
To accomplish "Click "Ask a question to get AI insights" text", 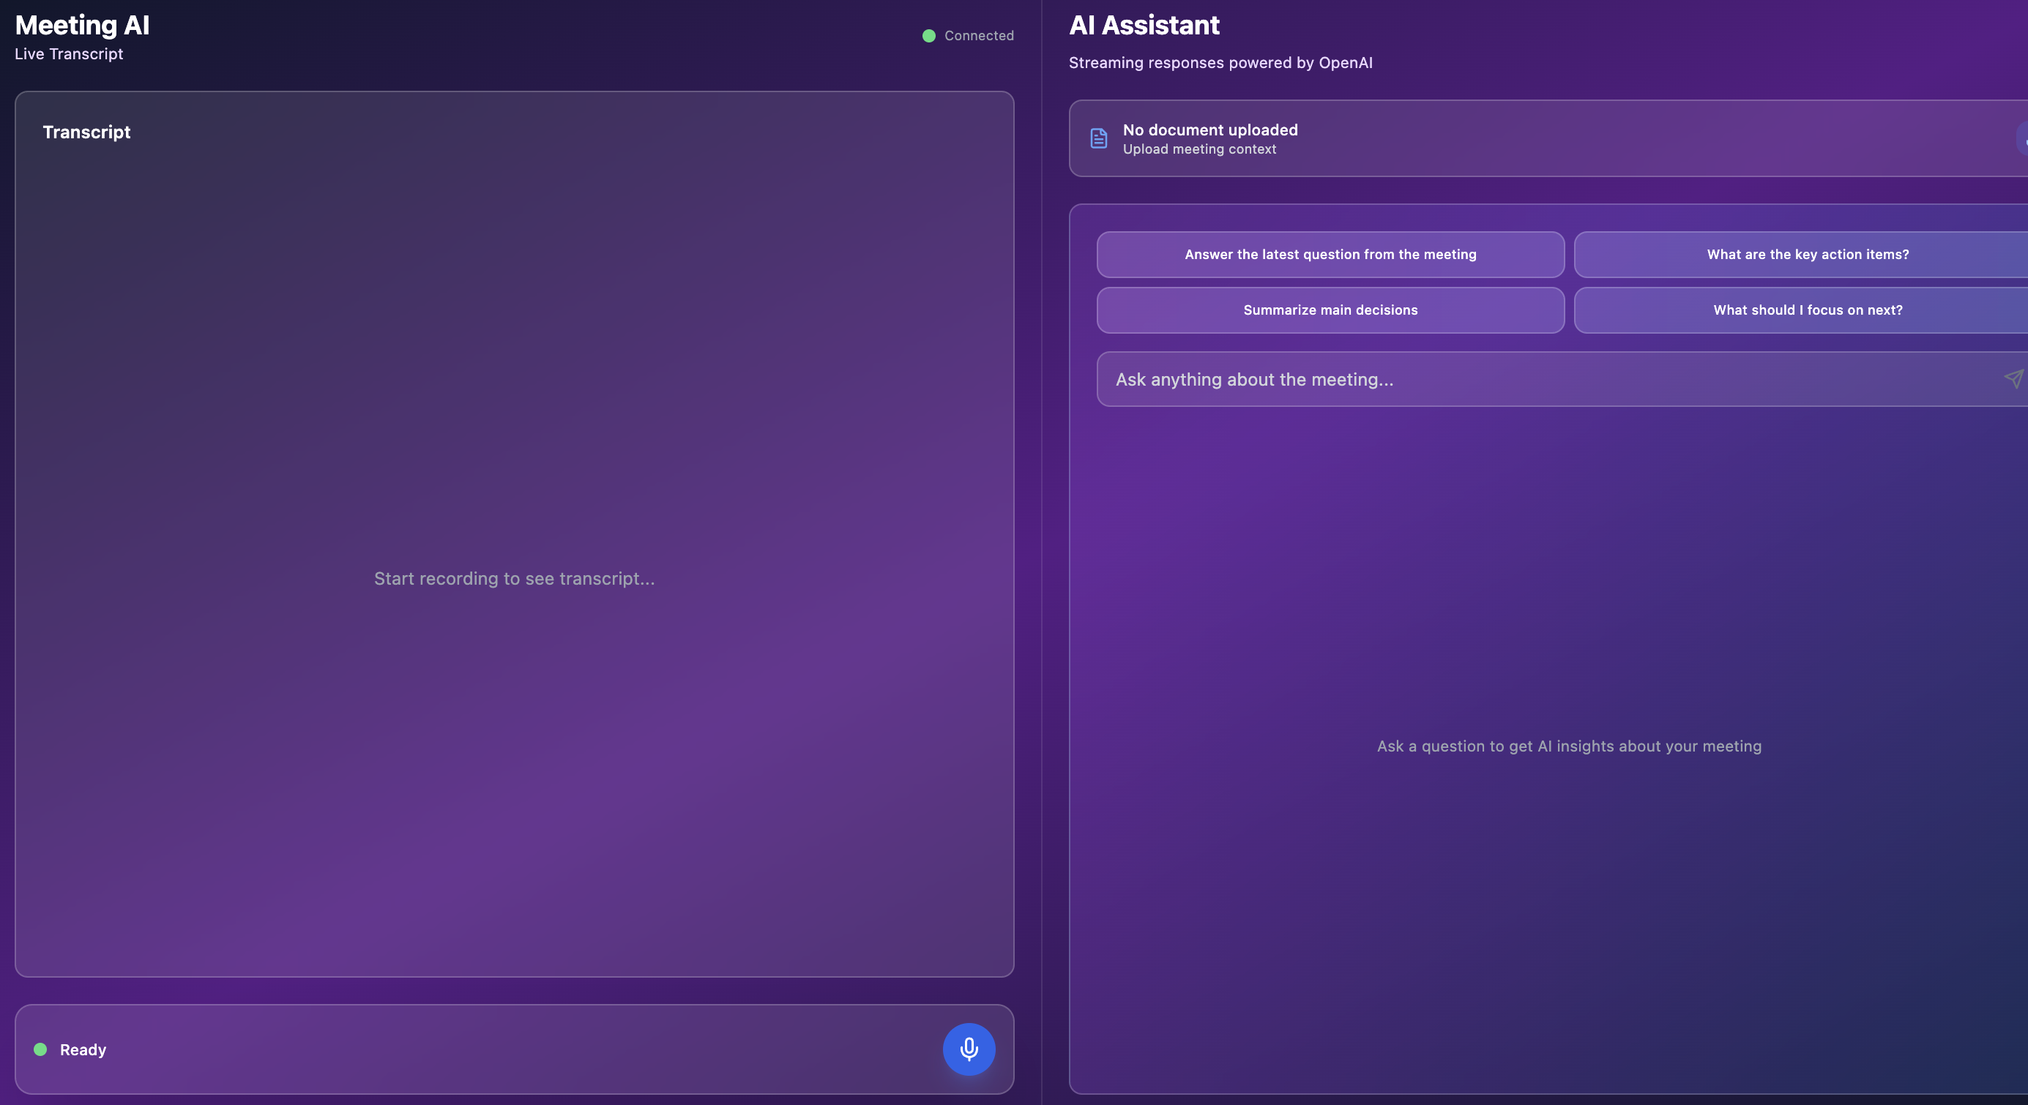I will coord(1569,745).
